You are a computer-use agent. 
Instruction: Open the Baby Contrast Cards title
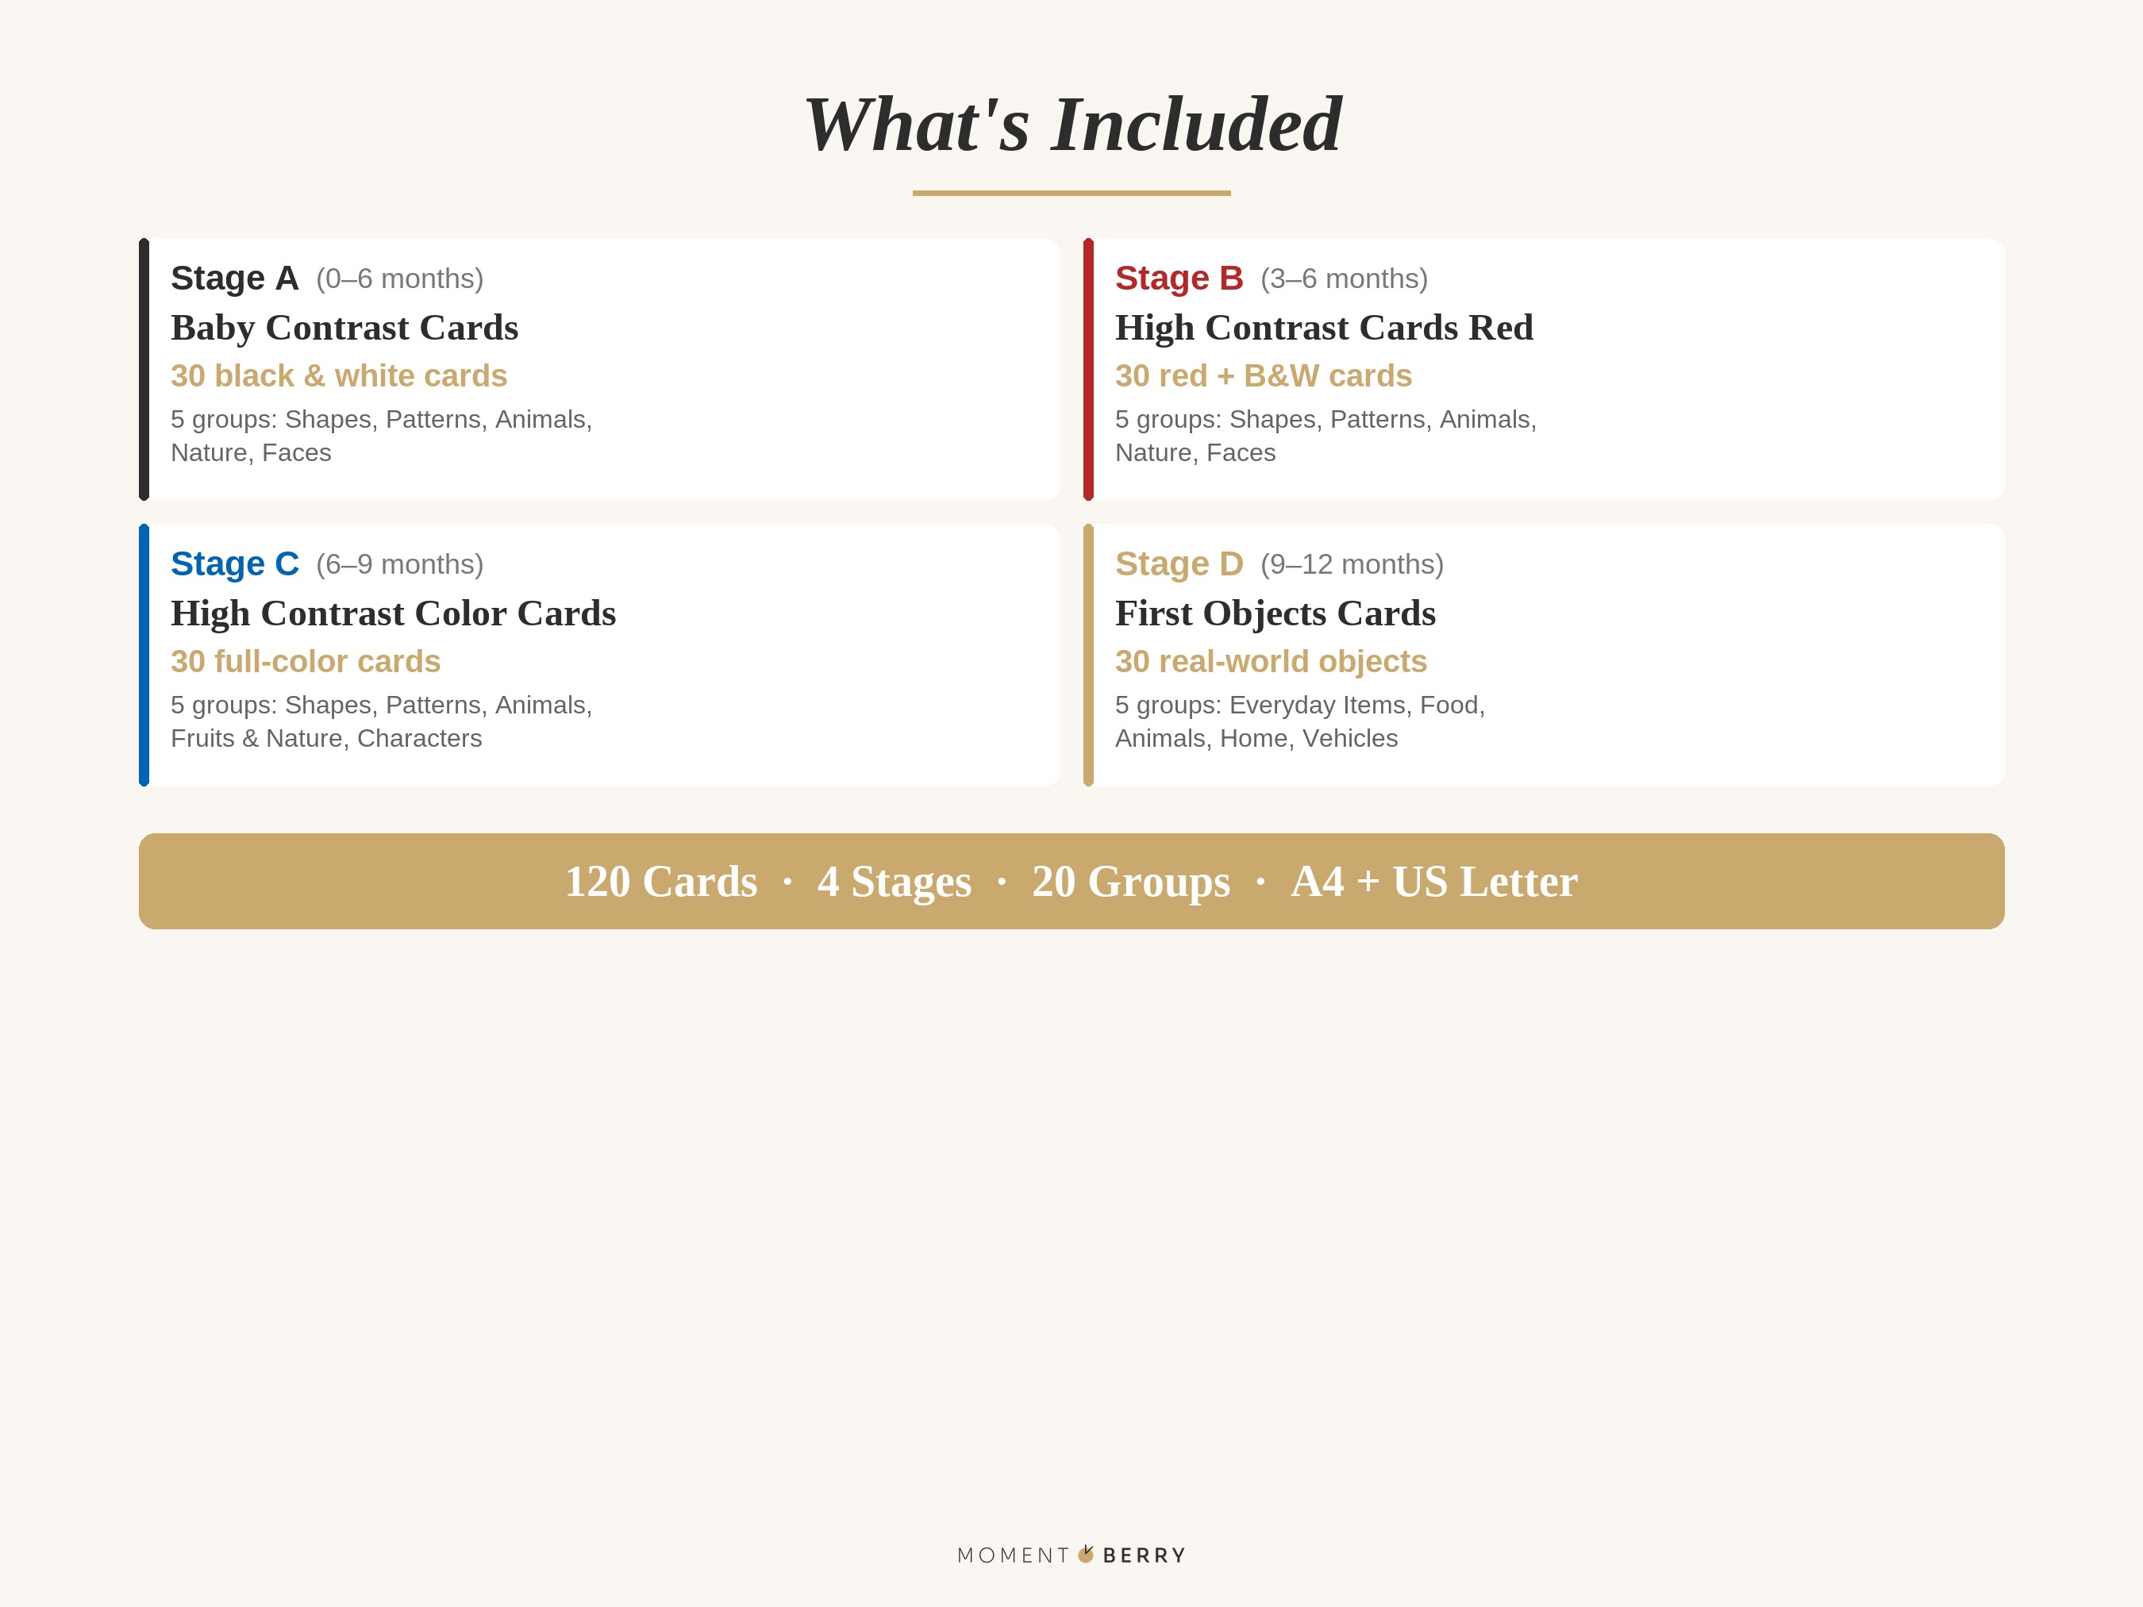pos(344,328)
